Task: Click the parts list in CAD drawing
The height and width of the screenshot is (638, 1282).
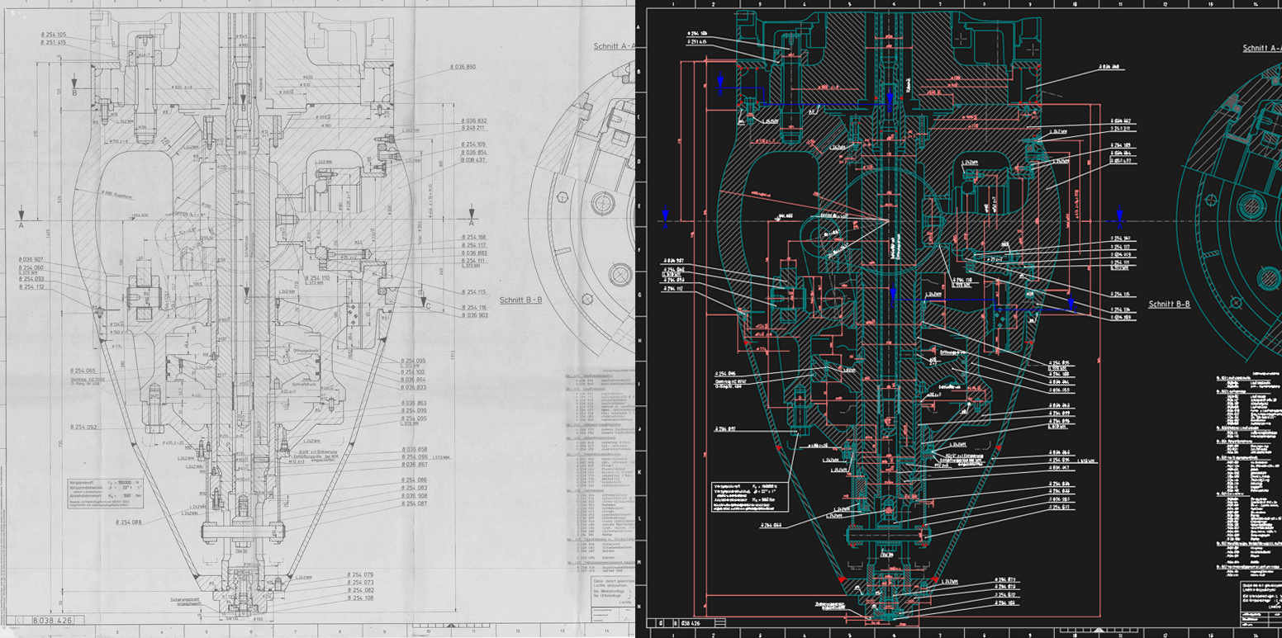Action: (x=1246, y=470)
